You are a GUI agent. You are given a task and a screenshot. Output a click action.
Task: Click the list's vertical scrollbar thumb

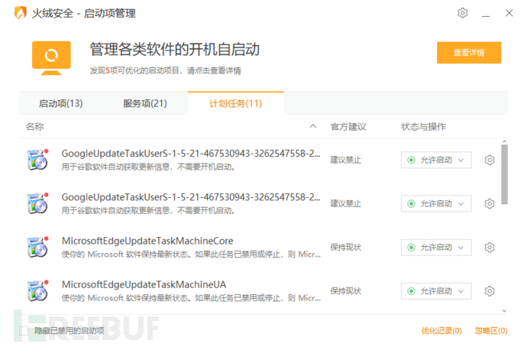click(504, 174)
